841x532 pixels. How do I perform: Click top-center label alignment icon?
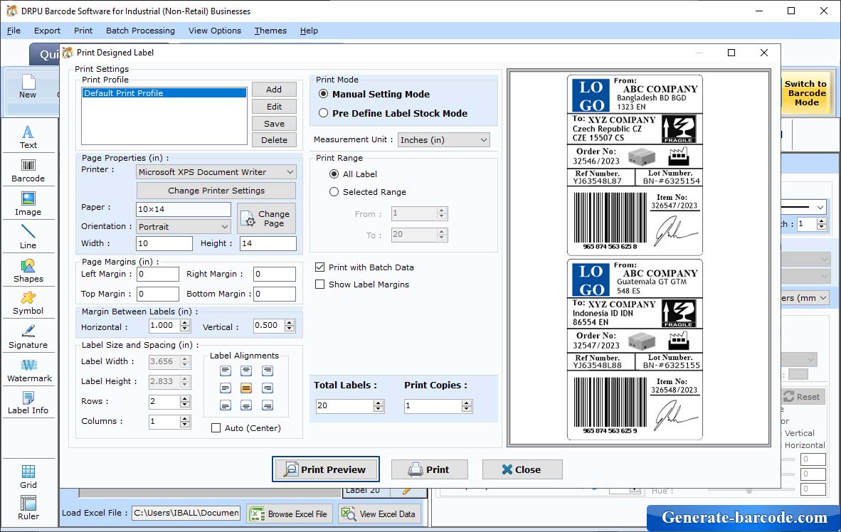246,371
